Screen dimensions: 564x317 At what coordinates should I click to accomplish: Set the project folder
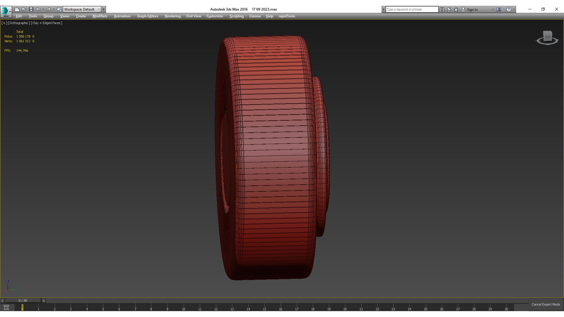coord(59,9)
